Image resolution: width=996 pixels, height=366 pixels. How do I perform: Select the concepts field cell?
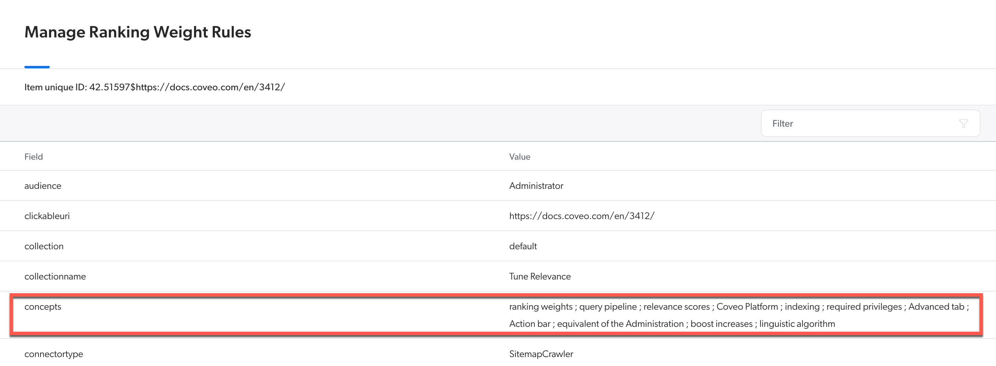(x=43, y=307)
